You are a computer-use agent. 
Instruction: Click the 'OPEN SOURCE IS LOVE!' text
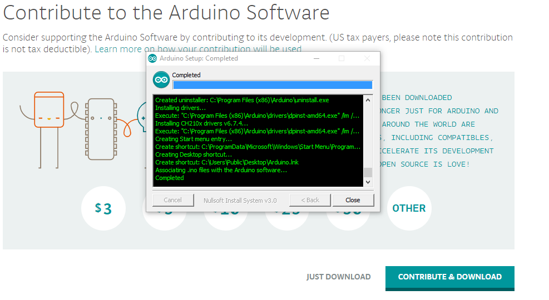pos(425,164)
